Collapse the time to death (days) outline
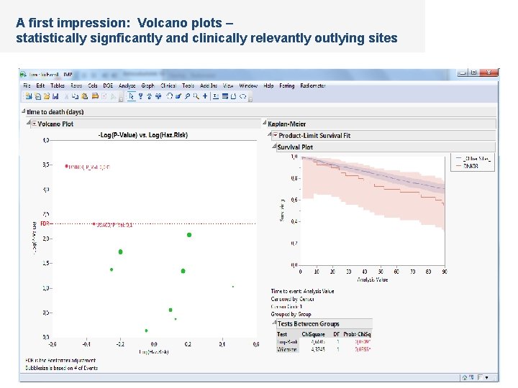 click(24, 111)
